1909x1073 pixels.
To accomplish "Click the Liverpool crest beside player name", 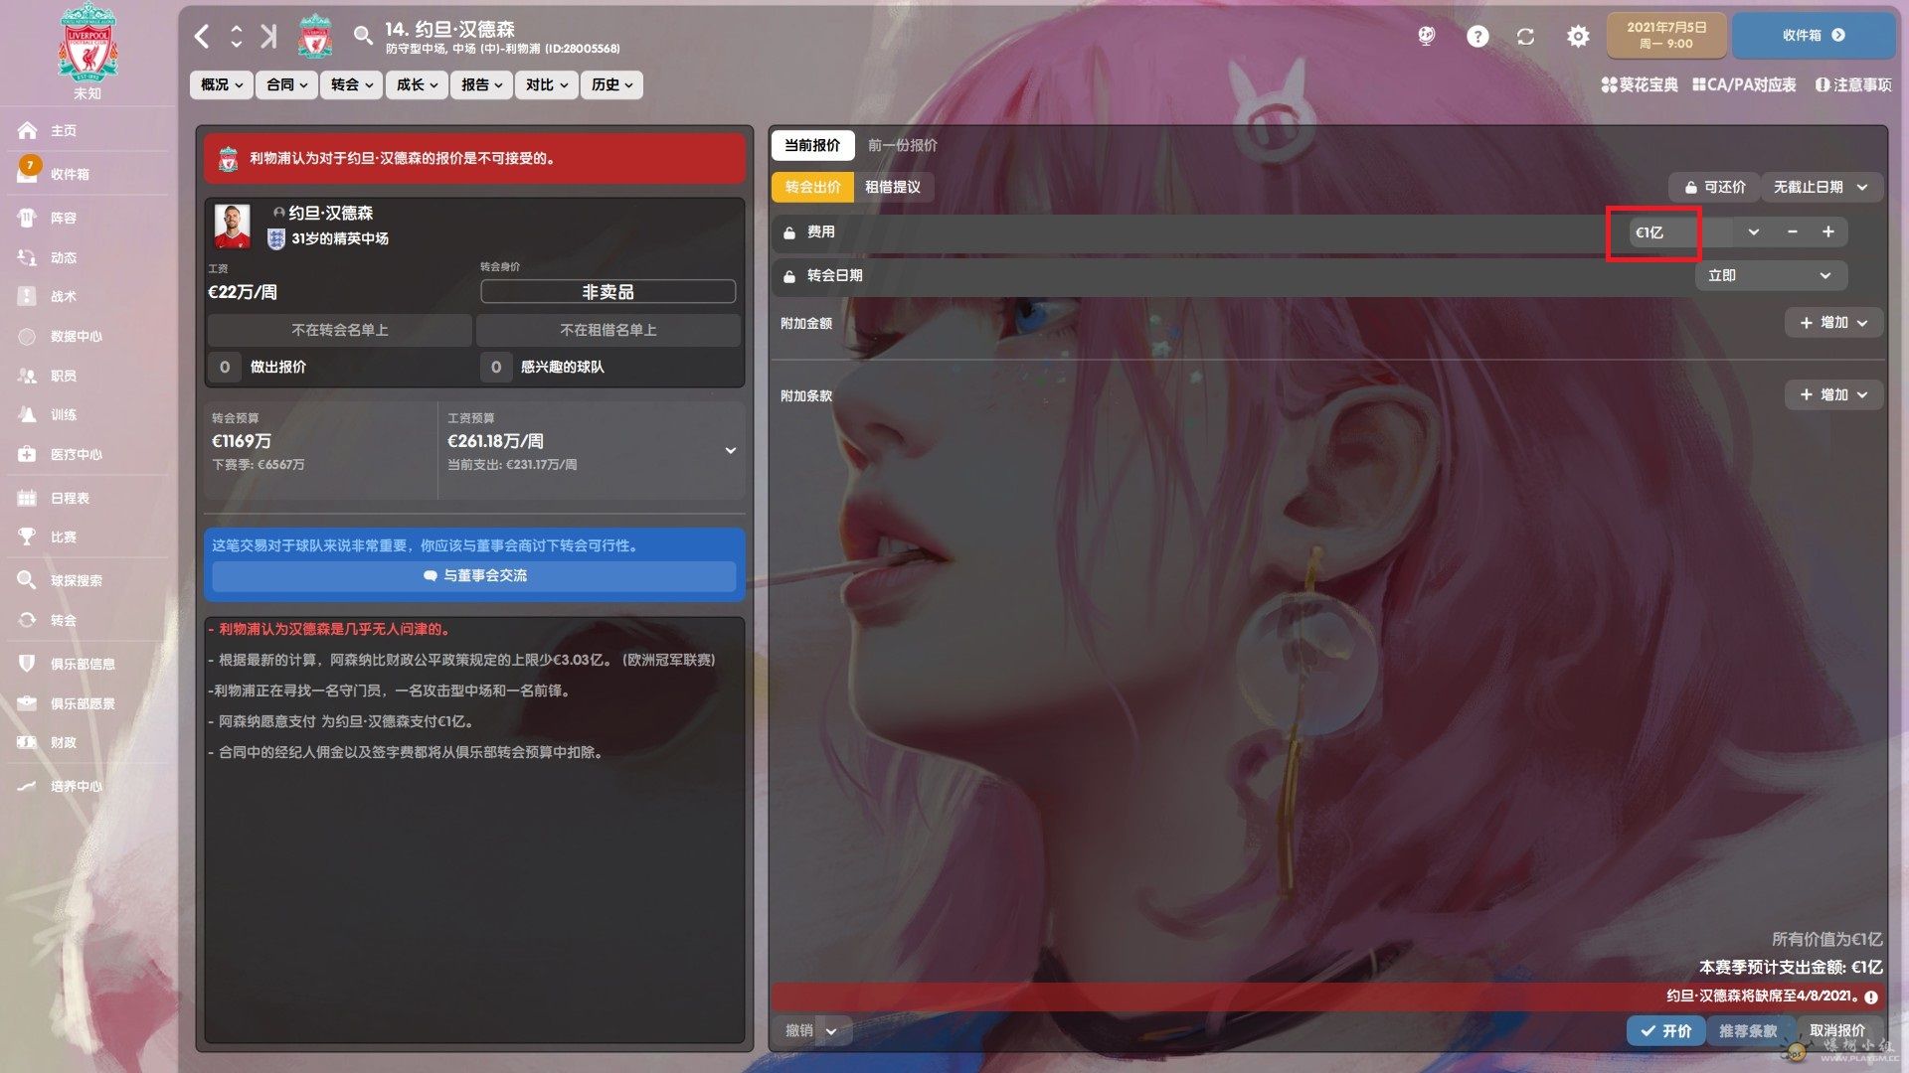I will pyautogui.click(x=315, y=37).
